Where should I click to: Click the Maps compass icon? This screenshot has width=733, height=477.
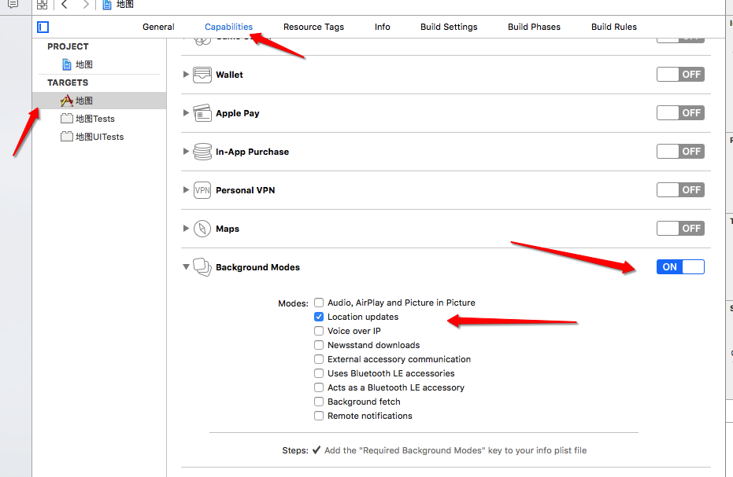click(x=202, y=229)
